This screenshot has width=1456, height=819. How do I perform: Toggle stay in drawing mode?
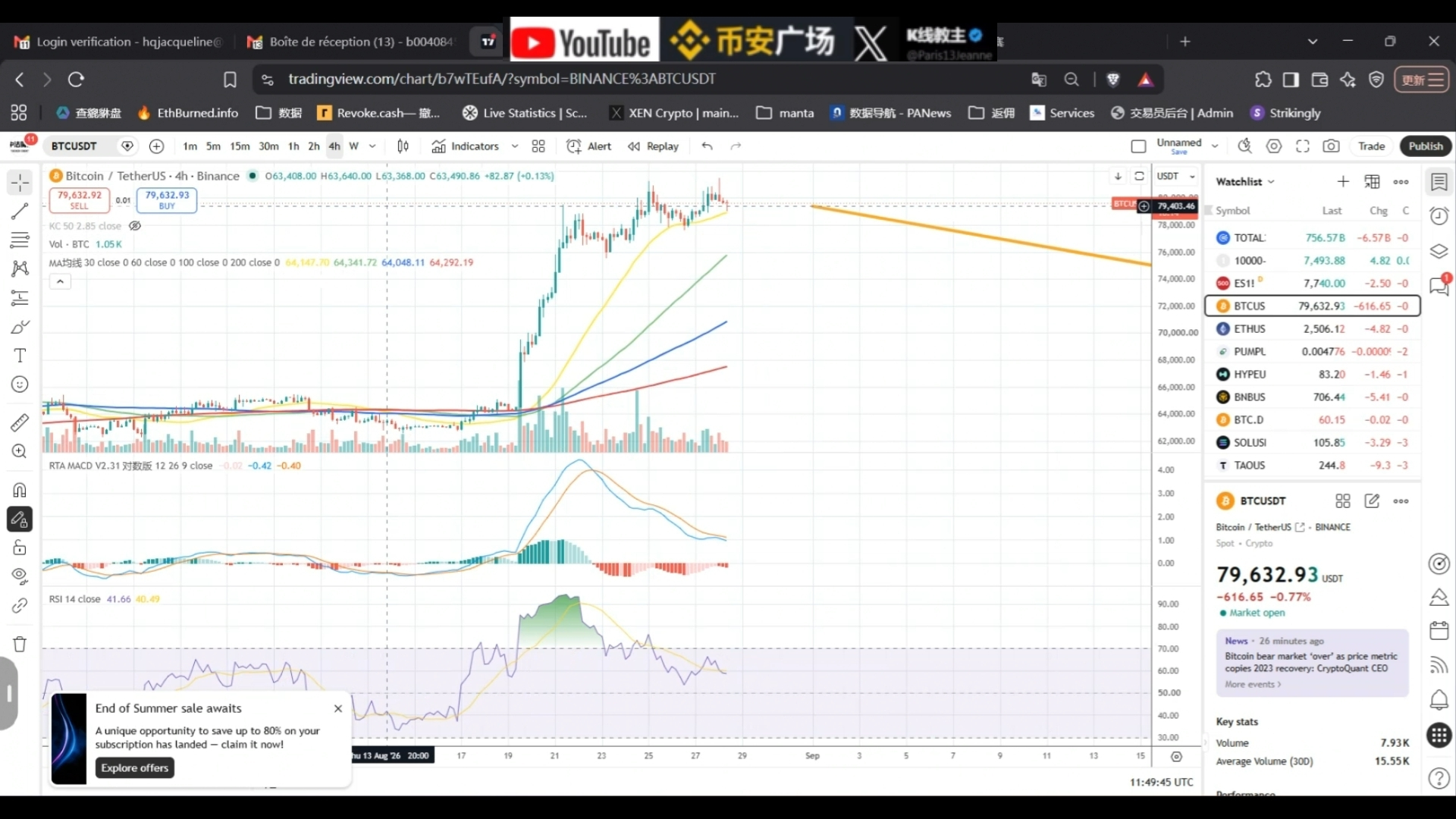(x=20, y=519)
